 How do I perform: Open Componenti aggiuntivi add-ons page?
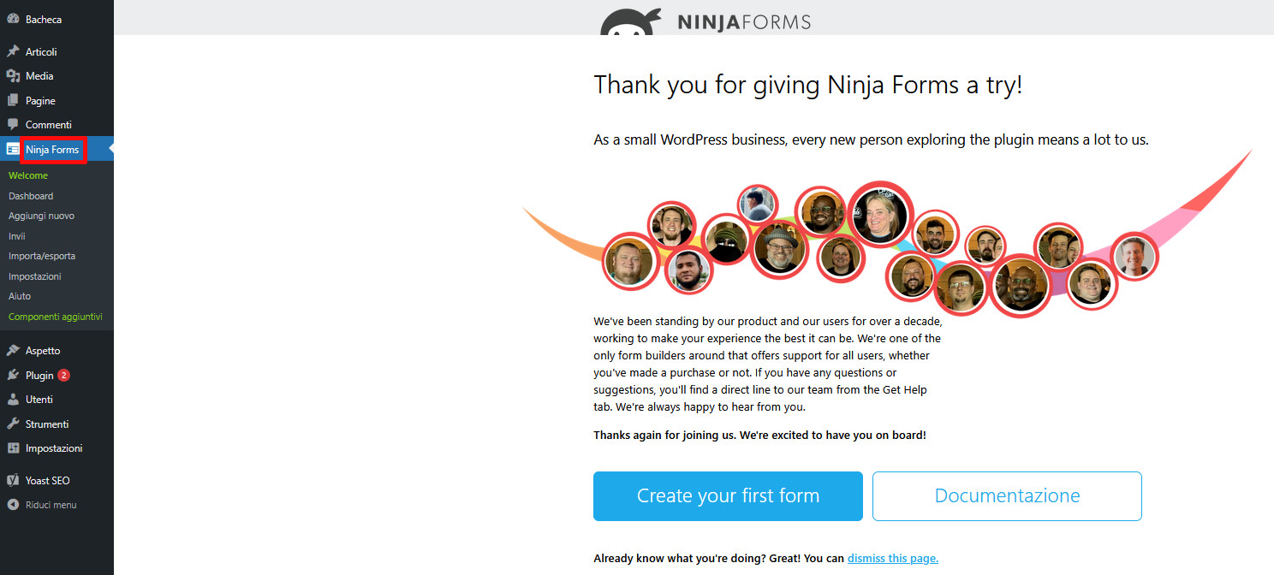click(56, 317)
